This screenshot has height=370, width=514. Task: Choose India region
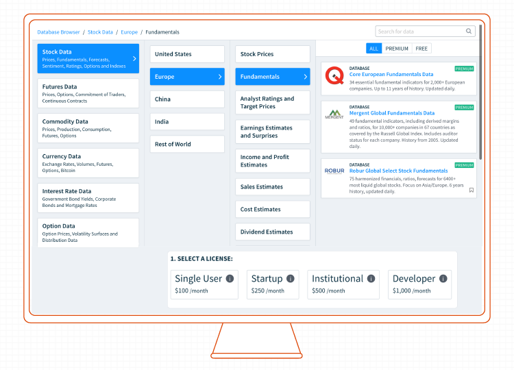point(187,121)
